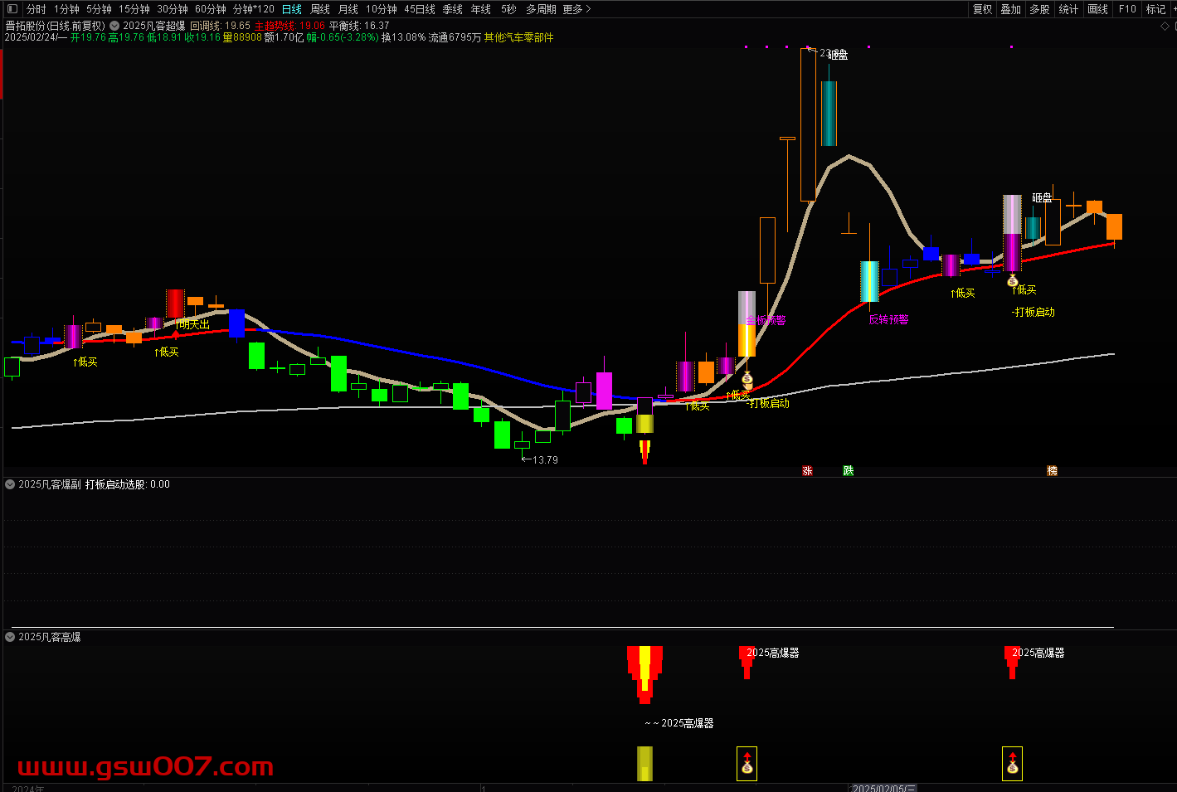Viewport: 1177px width, 792px height.
Task: Click the 13.79 low price label
Action: tap(545, 460)
